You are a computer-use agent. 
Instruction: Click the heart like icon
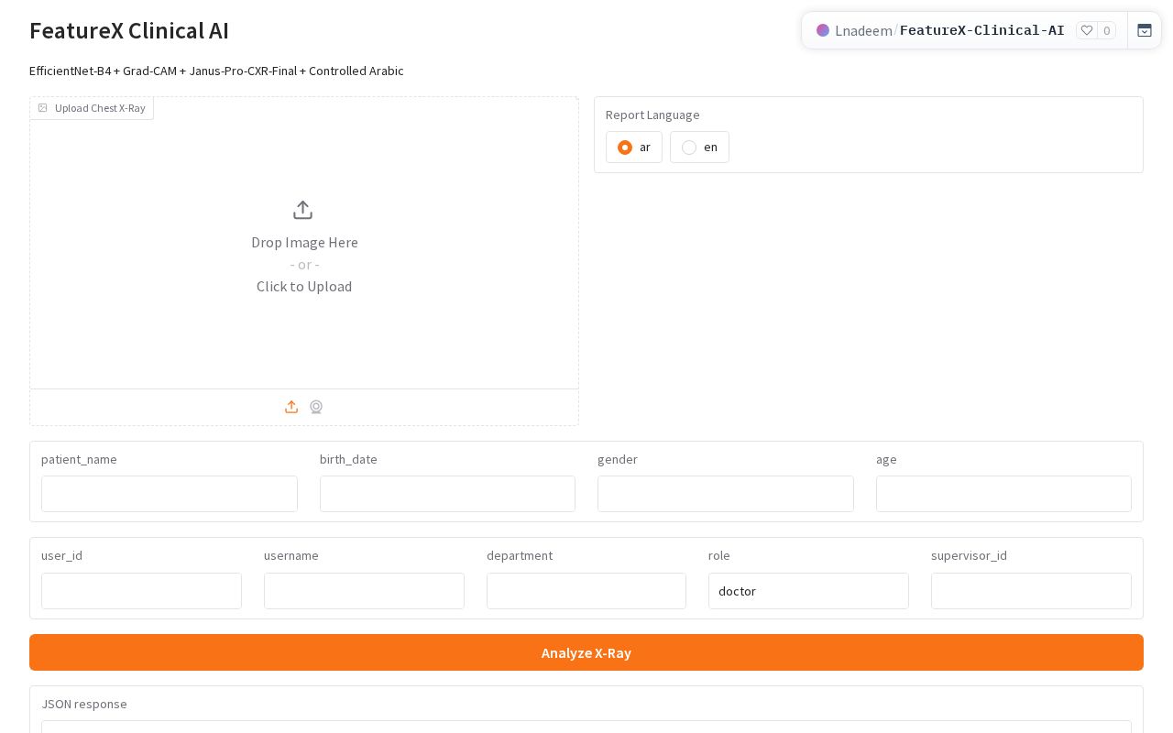tap(1087, 30)
